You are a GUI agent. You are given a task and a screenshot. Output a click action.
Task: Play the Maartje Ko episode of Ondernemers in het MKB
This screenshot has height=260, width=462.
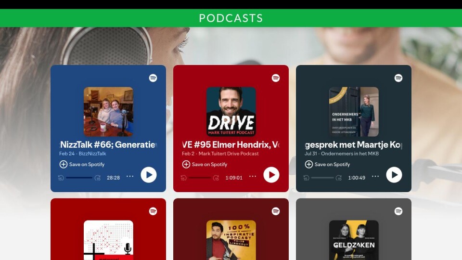click(394, 175)
